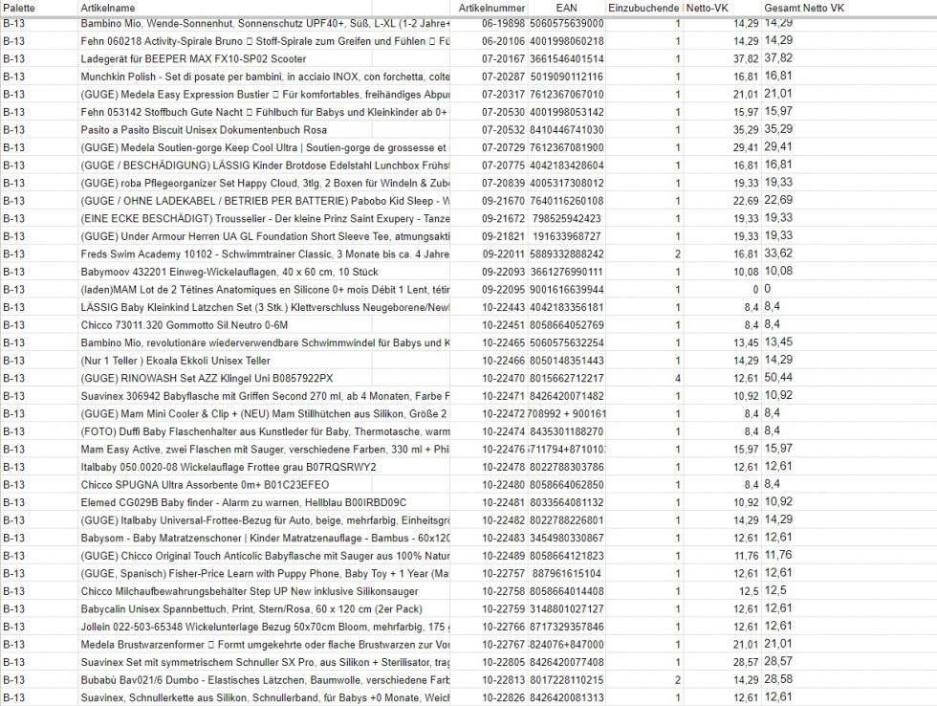Select EAN cell 8426420077408
Screen dimensions: 937x706
pos(566,662)
